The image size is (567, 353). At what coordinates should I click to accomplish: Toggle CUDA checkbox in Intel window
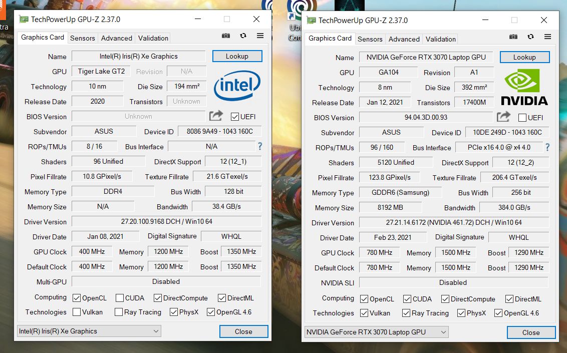tap(120, 298)
